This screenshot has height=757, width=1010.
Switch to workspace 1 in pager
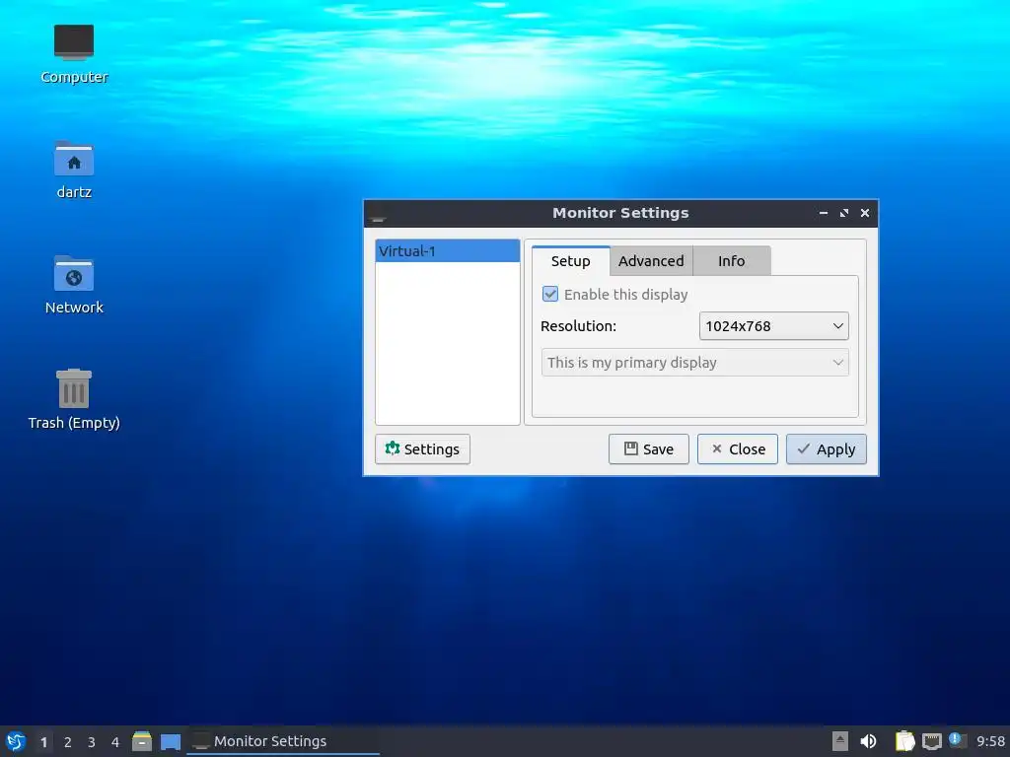coord(43,742)
